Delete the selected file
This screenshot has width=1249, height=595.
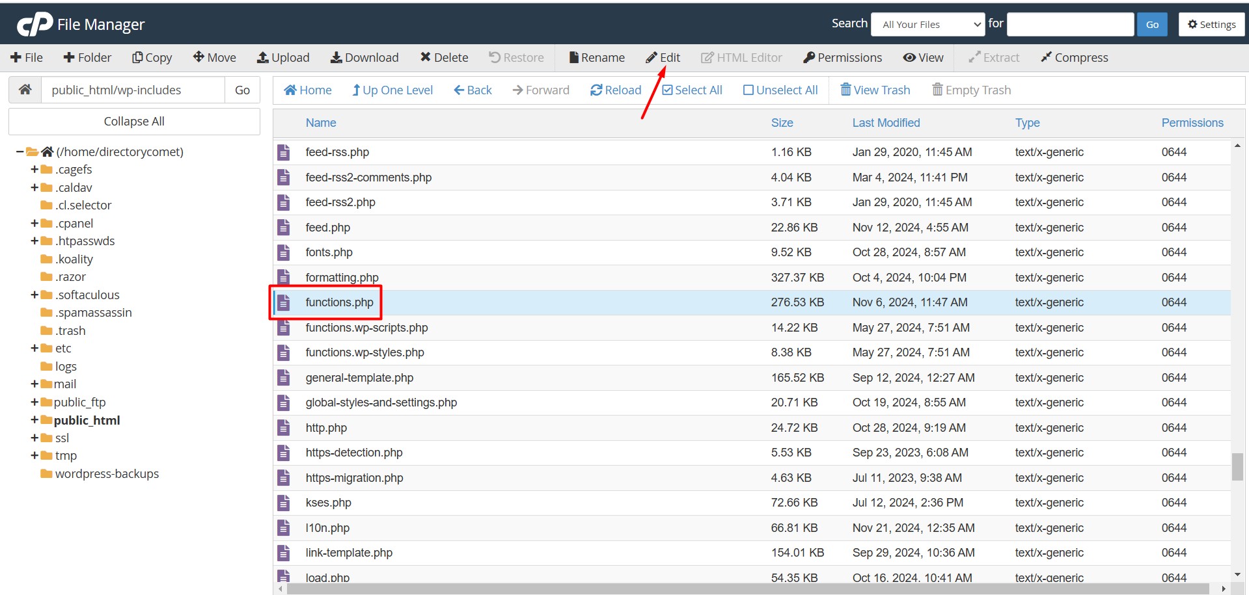(x=444, y=57)
